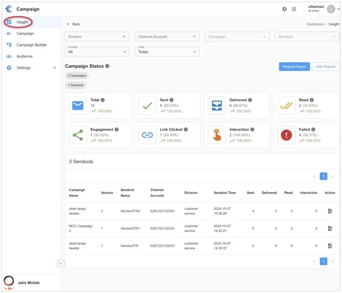Open the user avatar account menu
Image resolution: width=342 pixels, height=293 pixels.
[x=331, y=9]
